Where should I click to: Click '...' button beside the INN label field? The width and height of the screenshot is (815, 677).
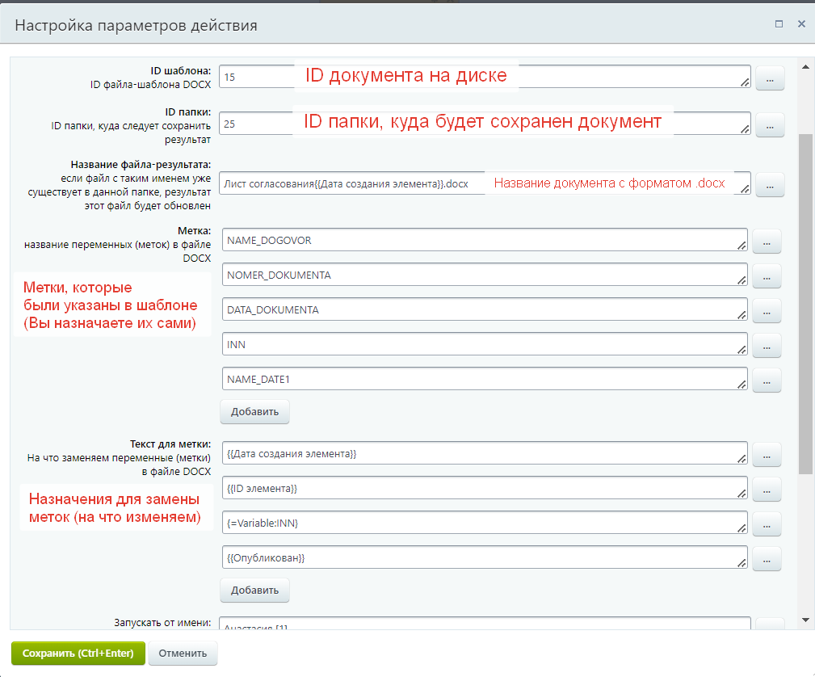pyautogui.click(x=767, y=345)
